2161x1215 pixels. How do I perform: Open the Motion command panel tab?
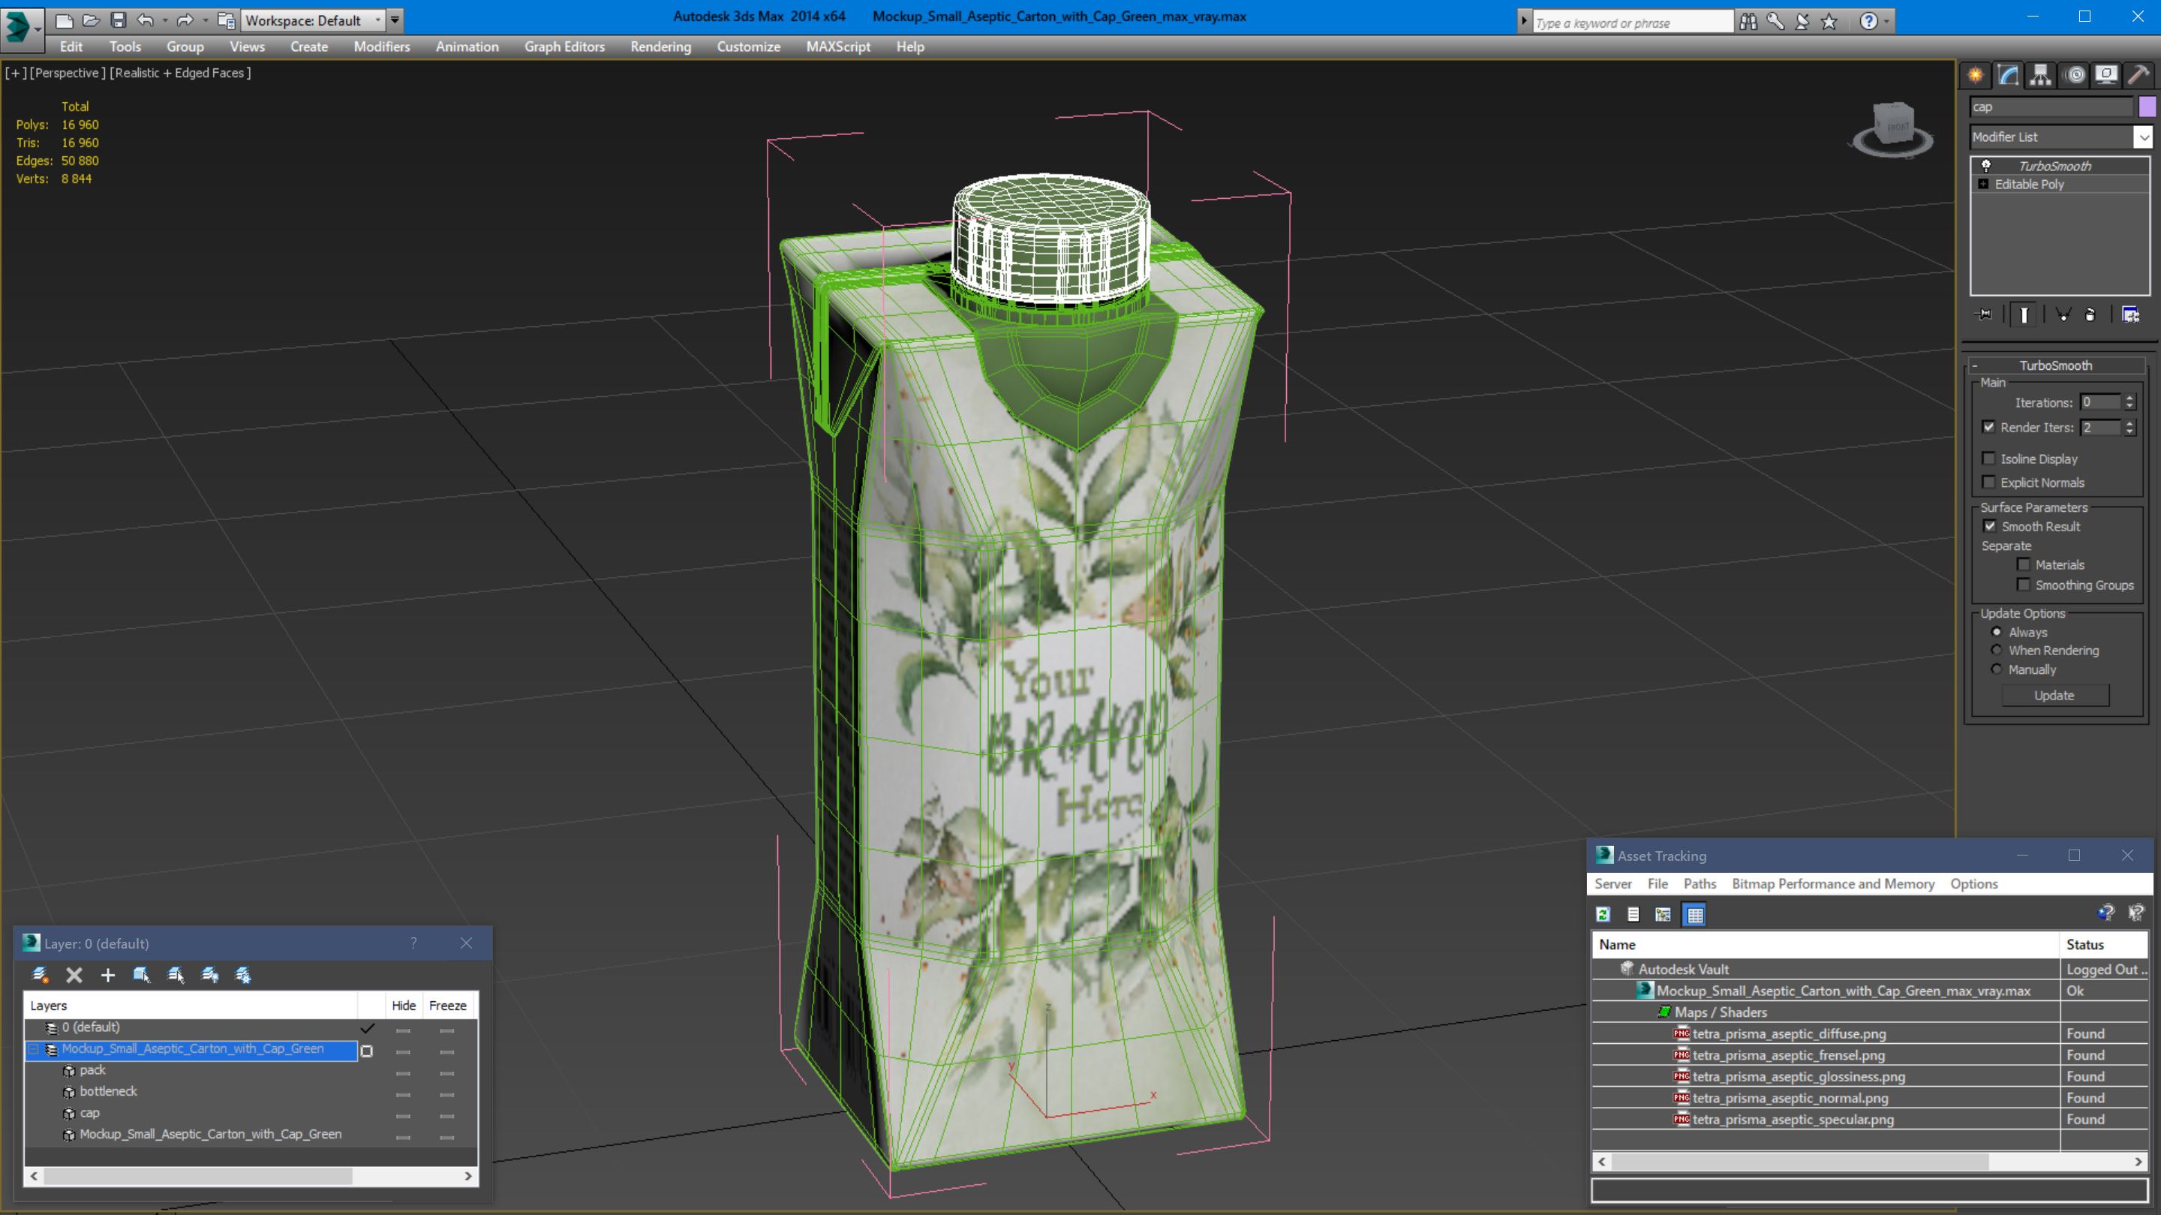pos(2074,76)
